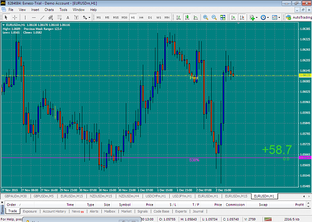Set timeframe to M1
This screenshot has height=222, width=312.
tap(98, 17)
